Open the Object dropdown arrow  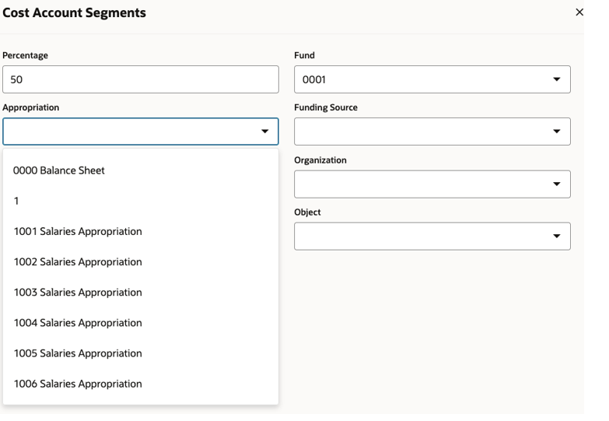pos(556,236)
